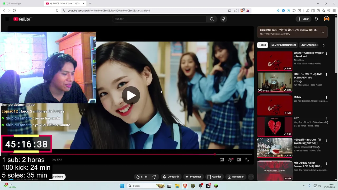
Task: Click the Compartir share button
Action: (x=171, y=177)
